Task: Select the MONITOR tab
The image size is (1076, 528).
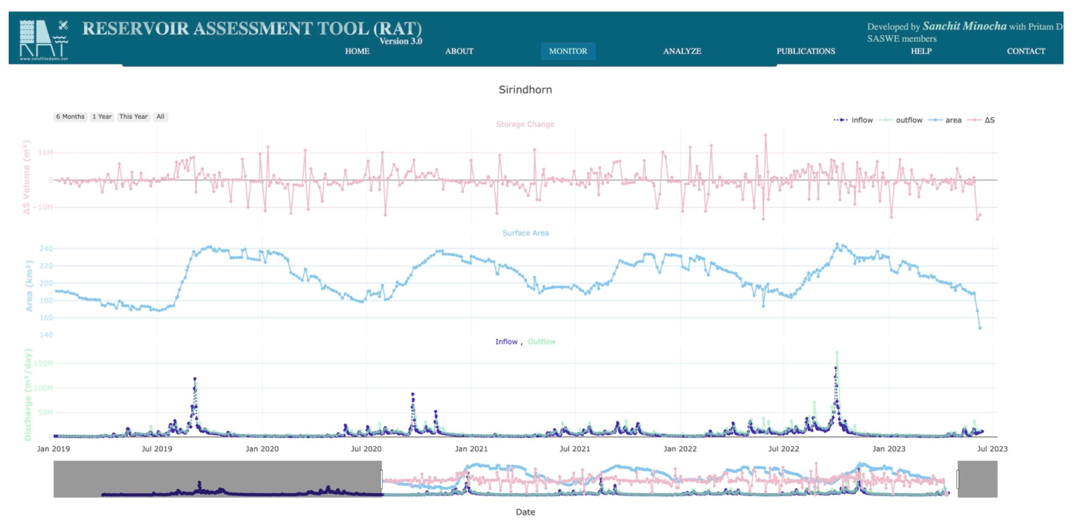Action: [568, 51]
